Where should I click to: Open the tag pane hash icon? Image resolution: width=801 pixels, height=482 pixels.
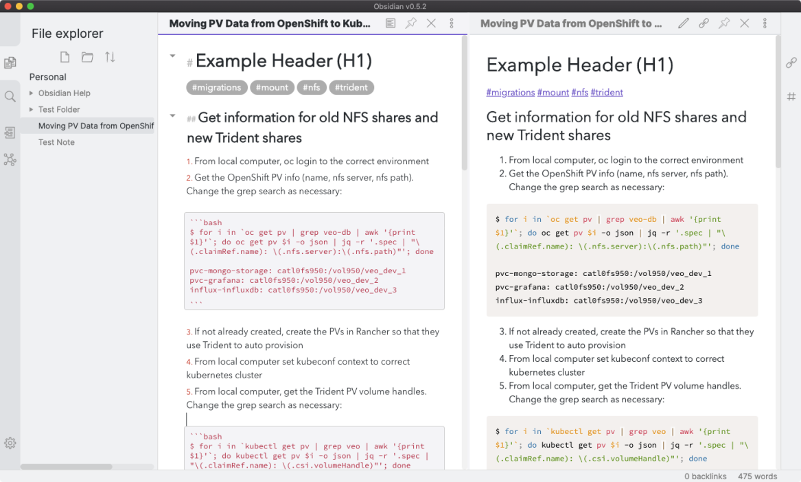pos(791,96)
